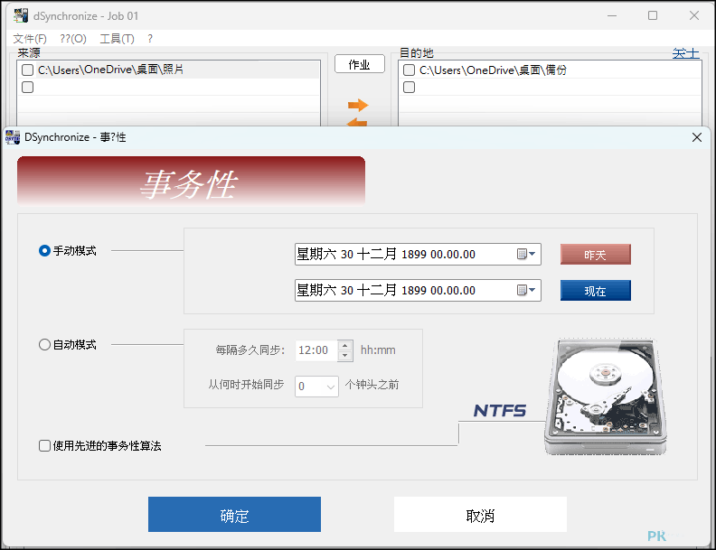Close the dSynchronize Job 01 window
716x550 pixels.
point(694,15)
